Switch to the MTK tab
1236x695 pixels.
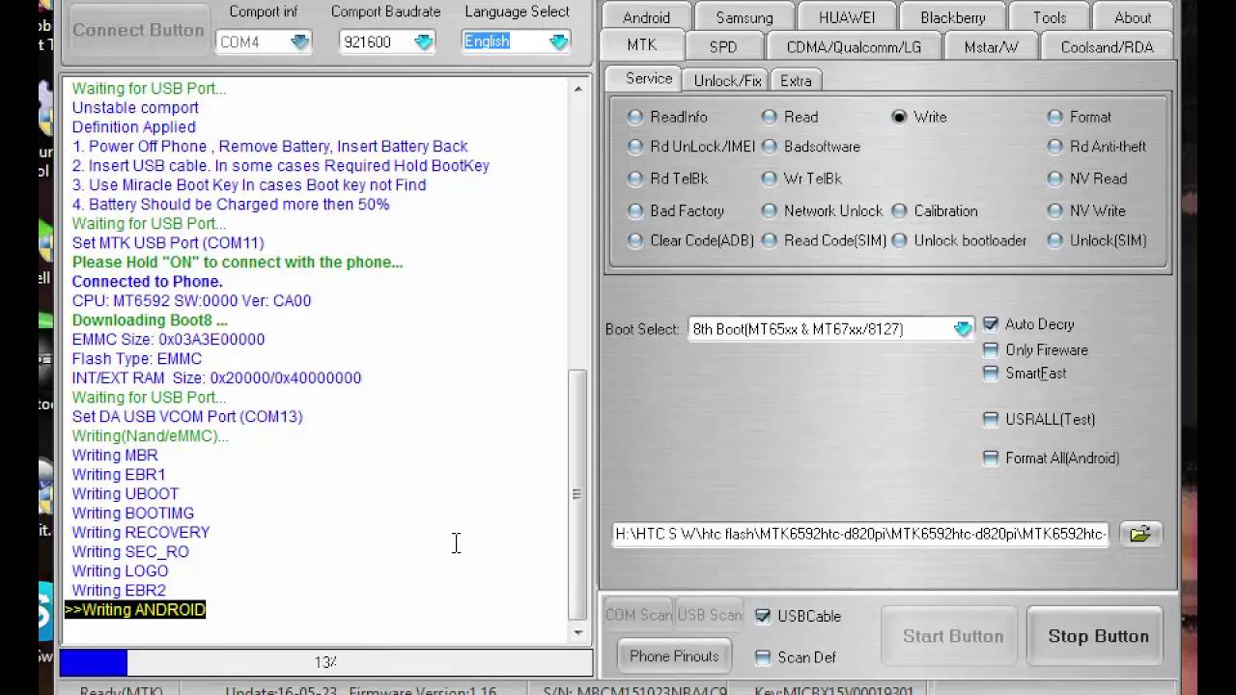(641, 45)
